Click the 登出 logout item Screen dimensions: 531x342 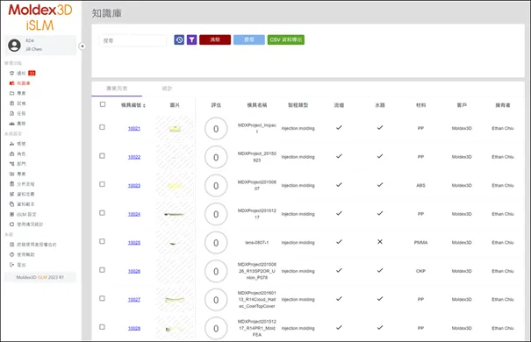[x=18, y=265]
